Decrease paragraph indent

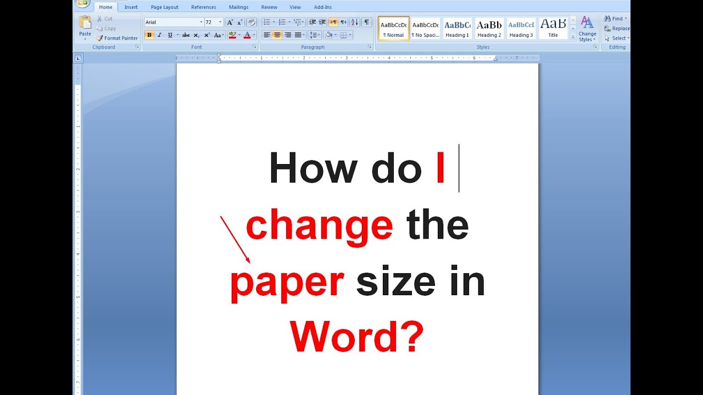tap(313, 22)
